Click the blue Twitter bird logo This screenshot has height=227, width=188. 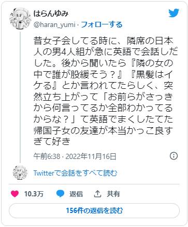coord(174,13)
